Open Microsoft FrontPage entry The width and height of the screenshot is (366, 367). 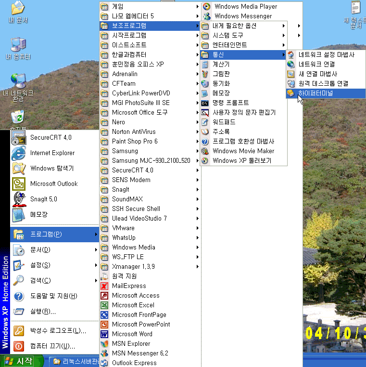click(x=150, y=315)
